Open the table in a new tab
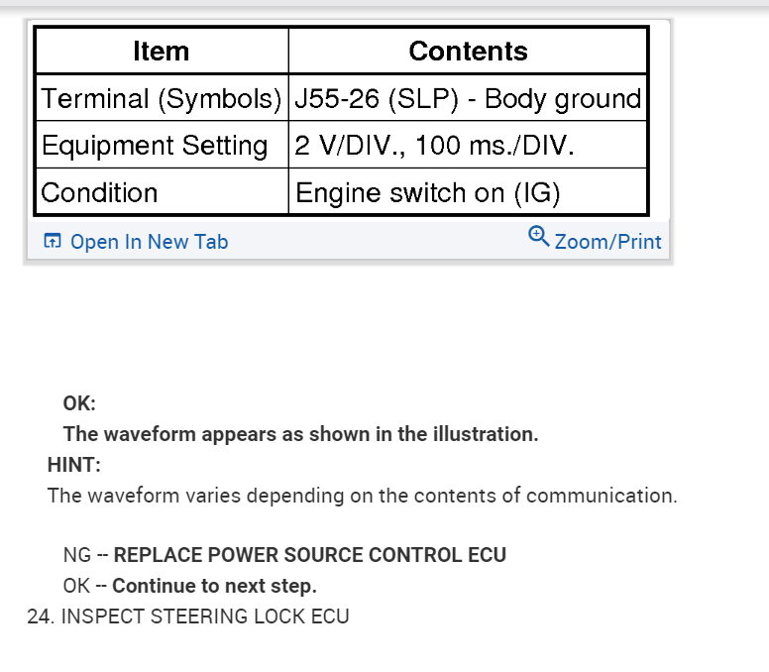This screenshot has width=769, height=672. tap(149, 242)
